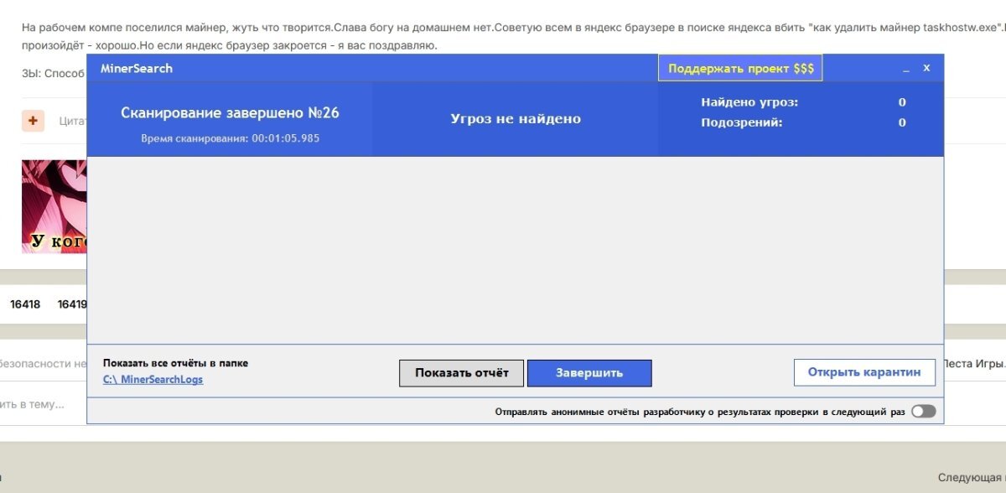The image size is (1006, 493).
Task: Click the orange plus icon in forum post
Action: click(33, 121)
